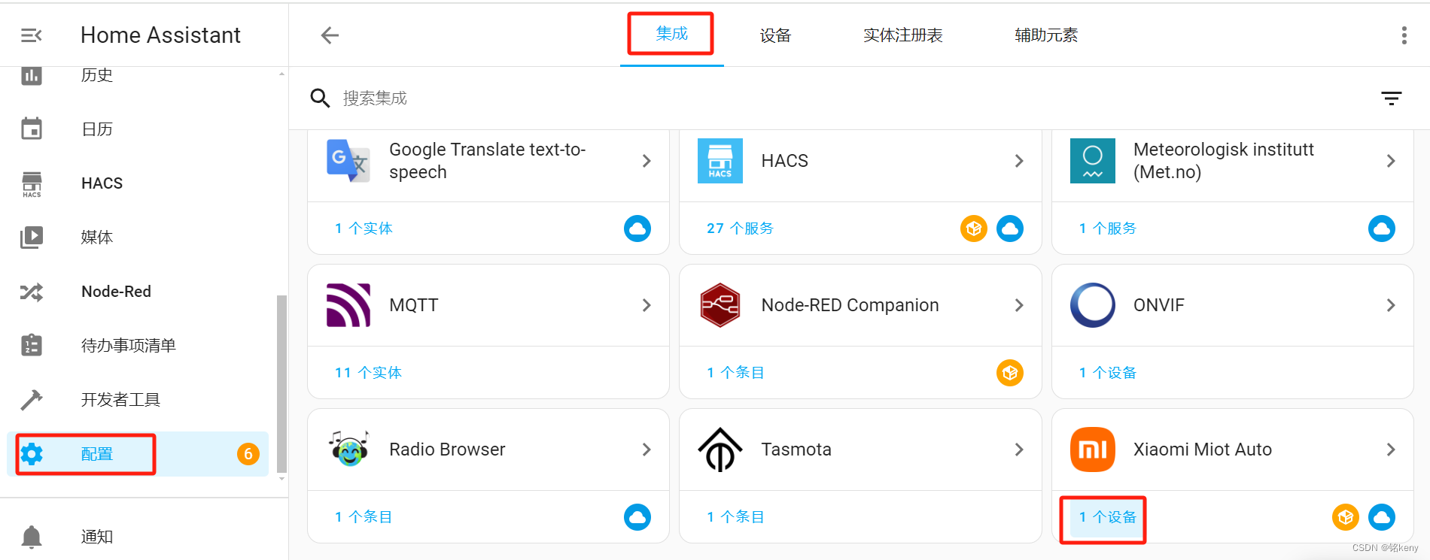Click the calendar icon in sidebar

31,129
